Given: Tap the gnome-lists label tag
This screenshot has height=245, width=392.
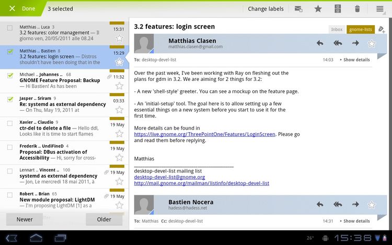Looking at the screenshot, I should click(360, 30).
